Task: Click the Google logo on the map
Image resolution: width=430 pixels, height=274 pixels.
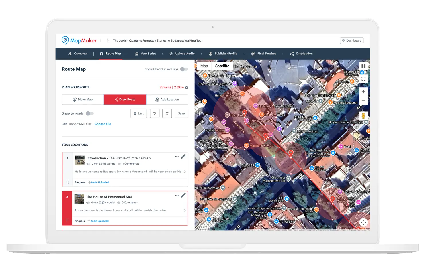Action: [x=203, y=228]
